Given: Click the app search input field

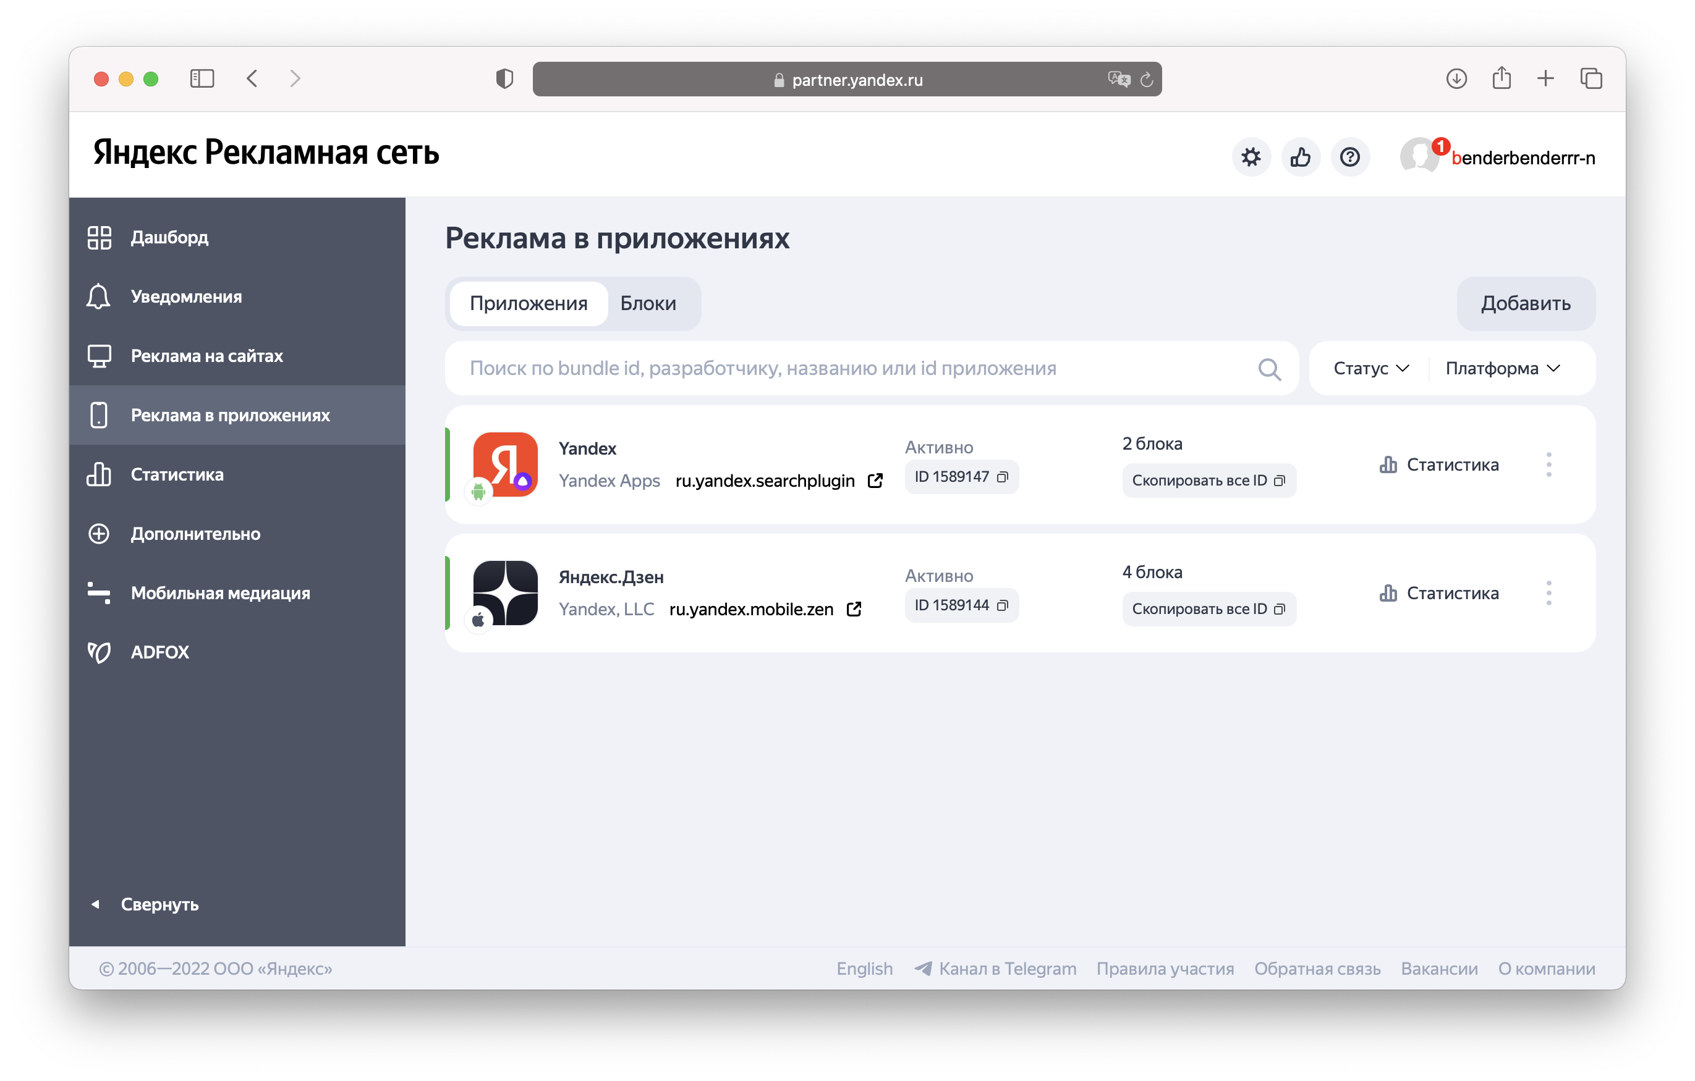Looking at the screenshot, I should pyautogui.click(x=844, y=369).
